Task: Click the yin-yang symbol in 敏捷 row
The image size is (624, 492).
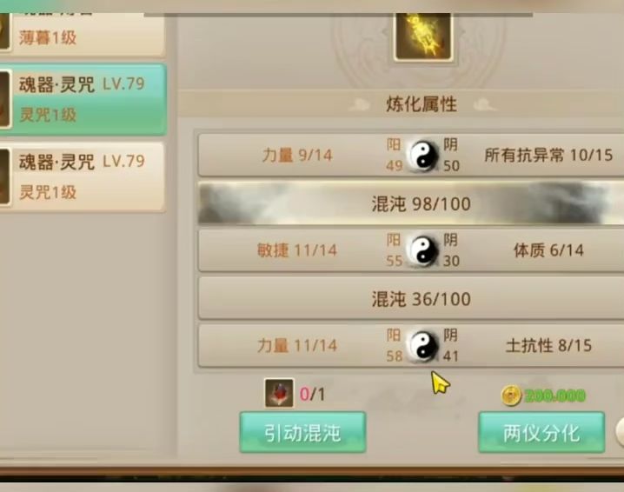Action: [x=422, y=250]
